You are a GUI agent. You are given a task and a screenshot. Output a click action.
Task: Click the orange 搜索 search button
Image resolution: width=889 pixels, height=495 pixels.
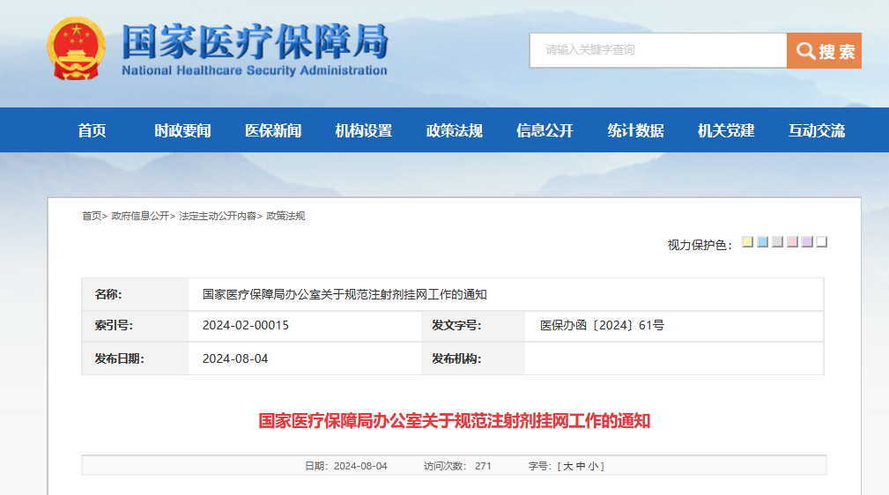pyautogui.click(x=825, y=50)
